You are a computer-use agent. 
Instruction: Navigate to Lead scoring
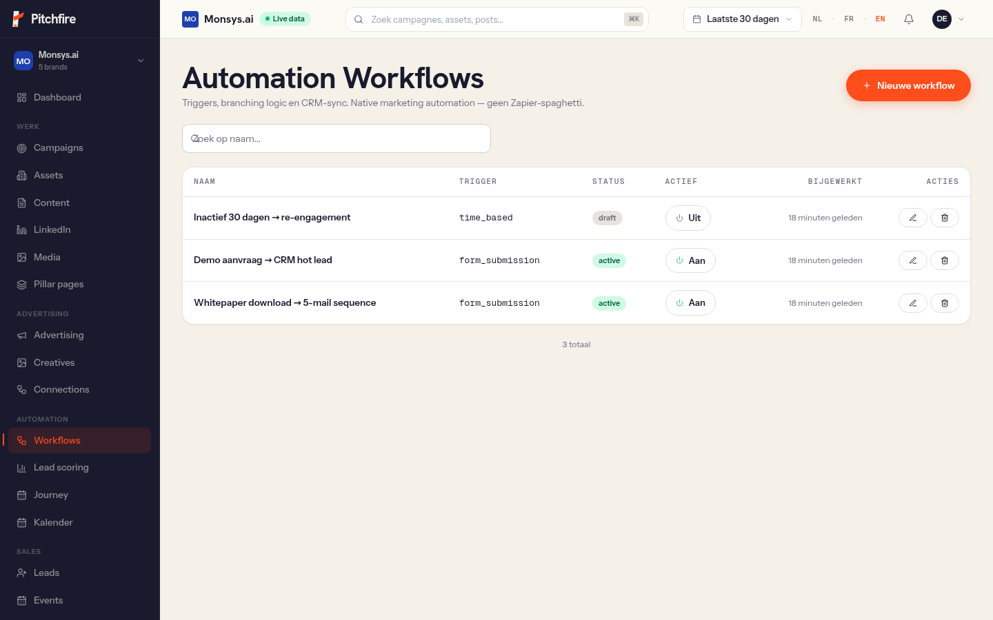tap(80, 468)
